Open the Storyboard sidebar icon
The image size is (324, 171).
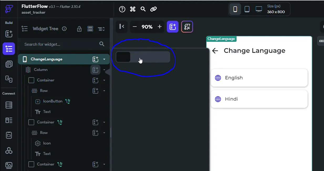tap(9, 79)
